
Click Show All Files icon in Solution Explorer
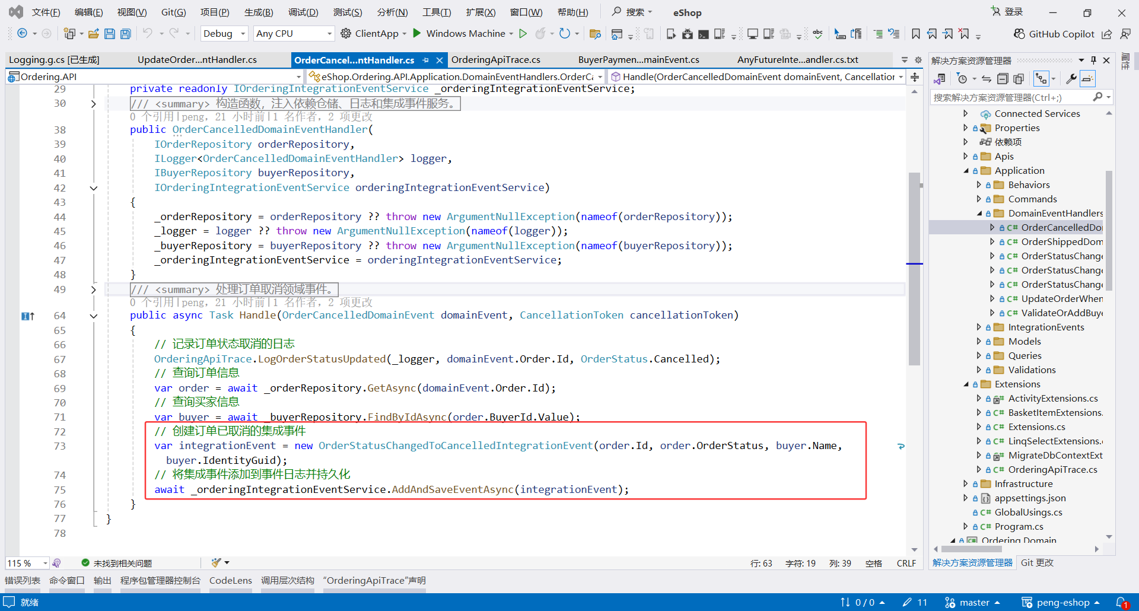pos(1019,79)
